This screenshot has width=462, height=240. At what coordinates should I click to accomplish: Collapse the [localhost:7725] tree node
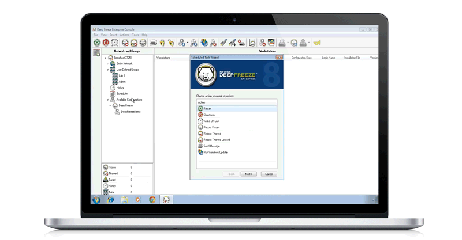106,58
